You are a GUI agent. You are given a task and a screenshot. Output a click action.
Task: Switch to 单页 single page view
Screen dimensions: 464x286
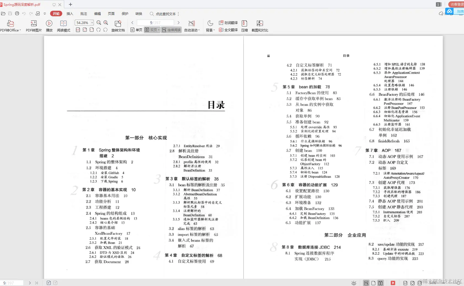(136, 30)
